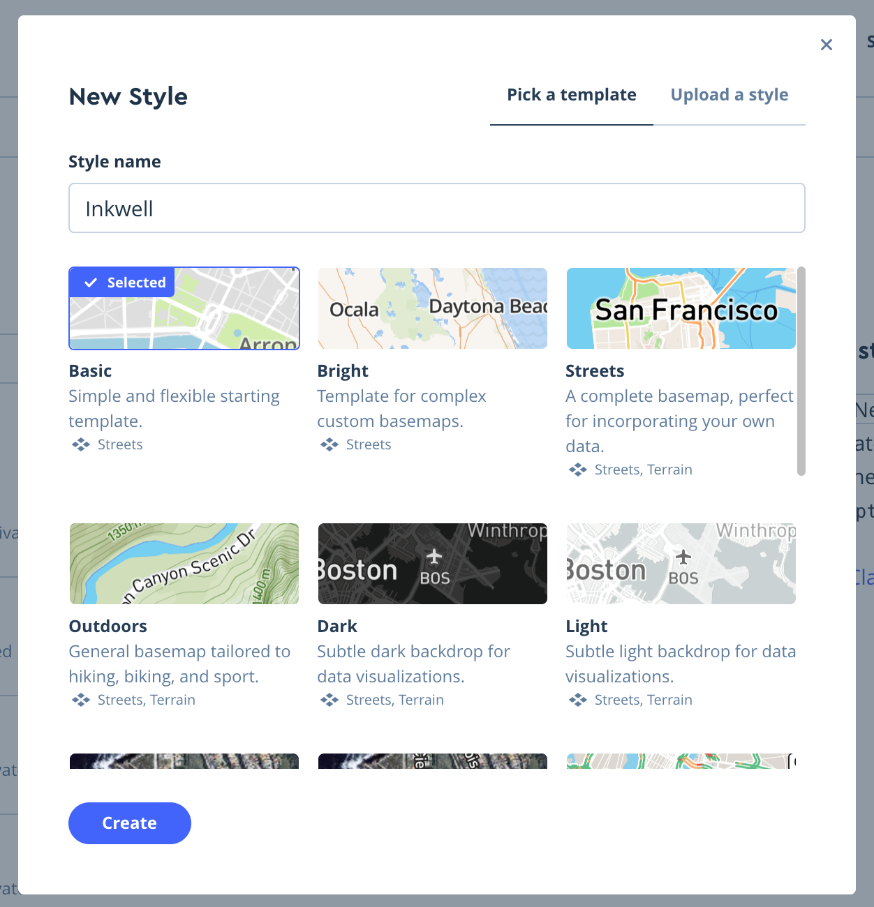Click the components icon under the Light template

[x=577, y=700]
